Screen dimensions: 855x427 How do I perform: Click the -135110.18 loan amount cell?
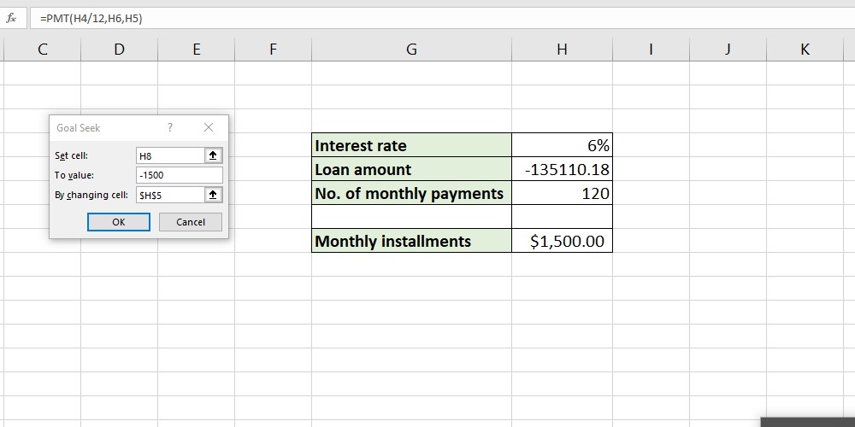[x=563, y=169]
